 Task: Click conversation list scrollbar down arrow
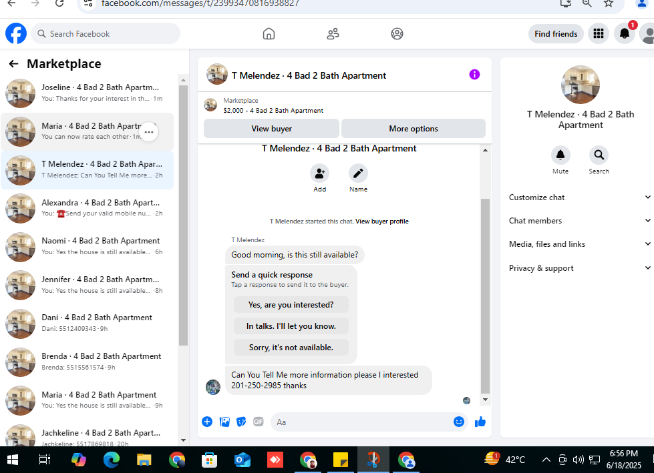[183, 440]
